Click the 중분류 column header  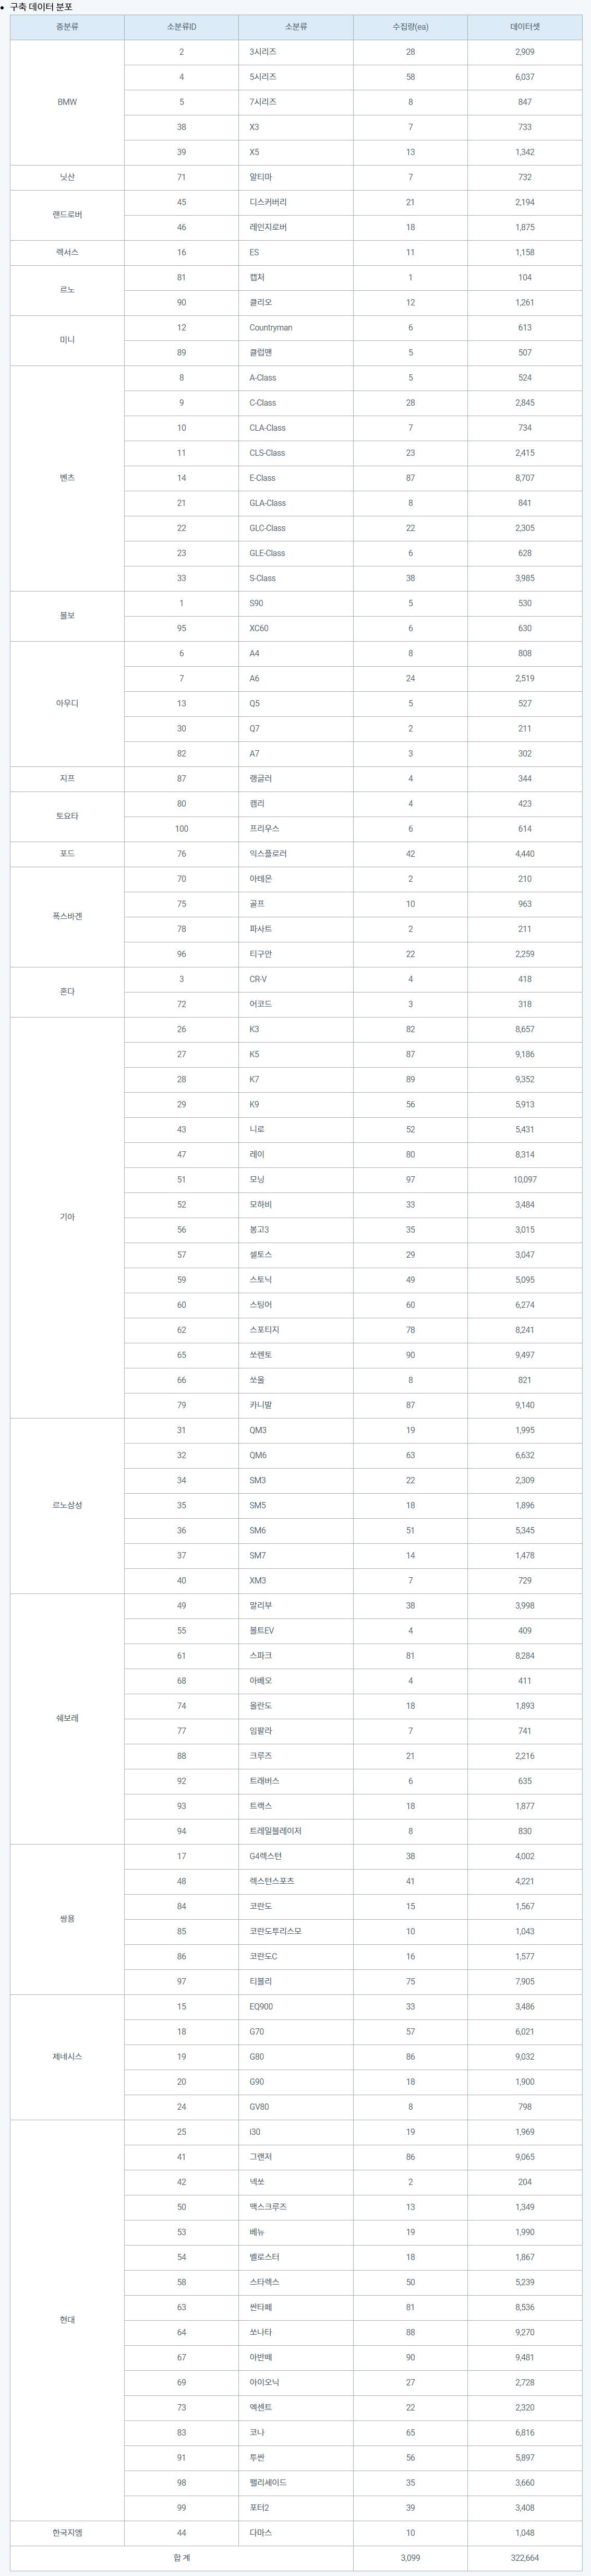pyautogui.click(x=67, y=27)
